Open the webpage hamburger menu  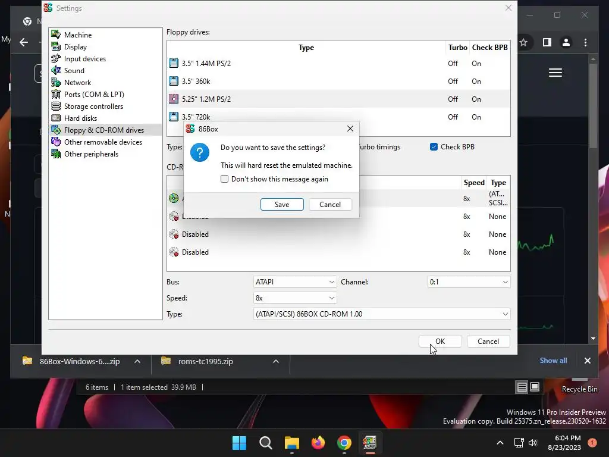pyautogui.click(x=555, y=73)
